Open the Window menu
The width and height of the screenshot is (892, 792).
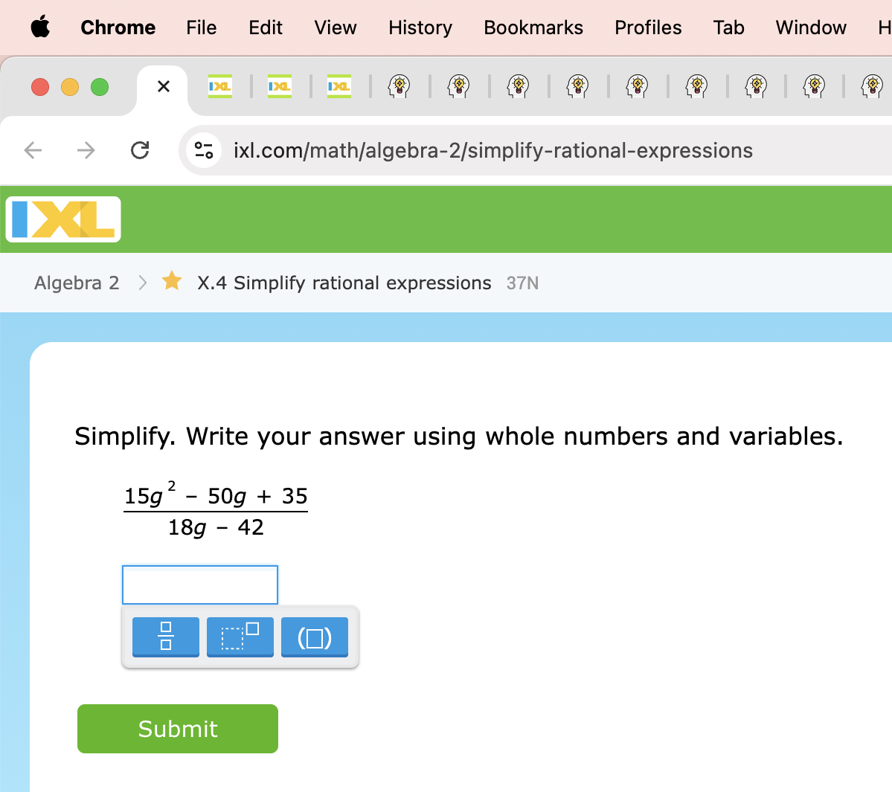tap(811, 28)
